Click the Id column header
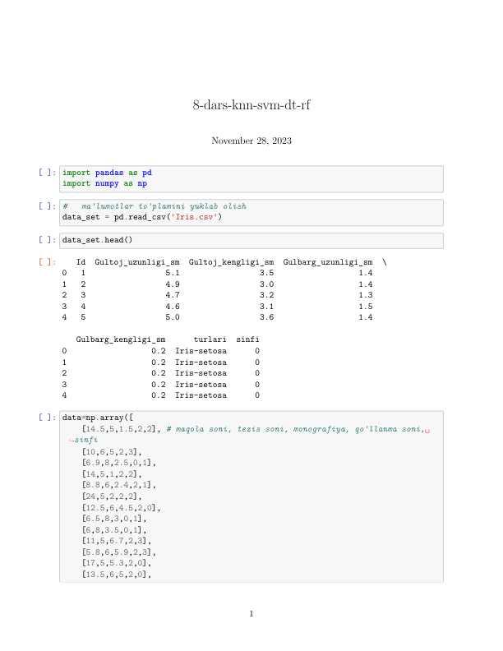Screen dimensions: 503x651 (x=81, y=261)
